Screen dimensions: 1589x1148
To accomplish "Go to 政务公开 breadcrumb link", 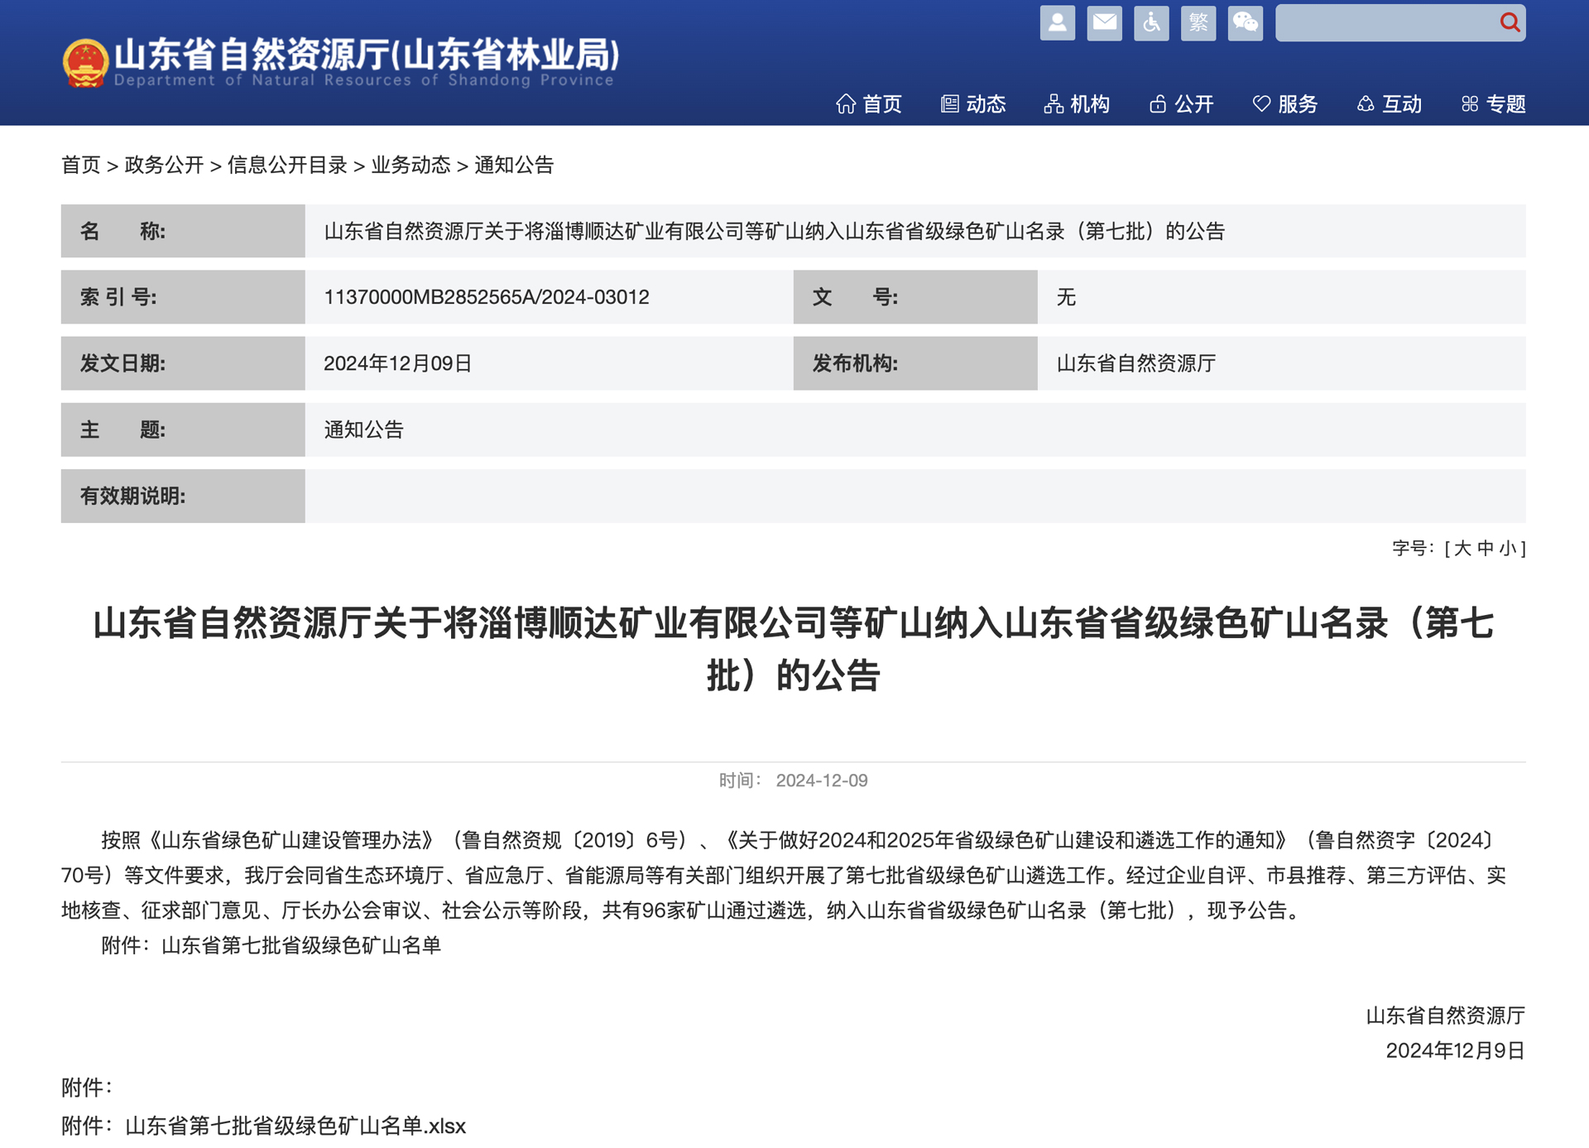I will [x=164, y=165].
